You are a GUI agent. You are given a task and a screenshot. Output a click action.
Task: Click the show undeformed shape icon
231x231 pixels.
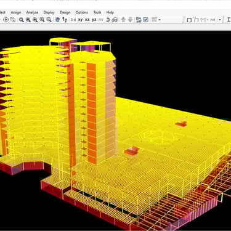(x=189, y=20)
